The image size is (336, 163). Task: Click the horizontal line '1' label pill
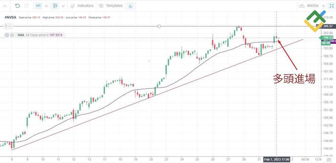coord(8,26)
